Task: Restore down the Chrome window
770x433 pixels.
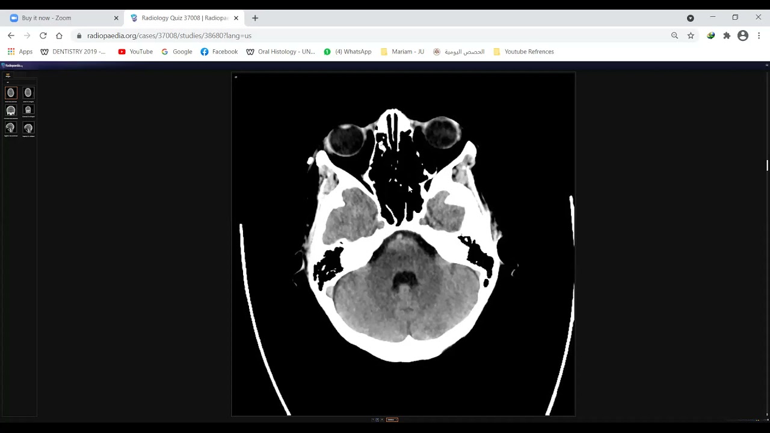Action: click(x=735, y=17)
